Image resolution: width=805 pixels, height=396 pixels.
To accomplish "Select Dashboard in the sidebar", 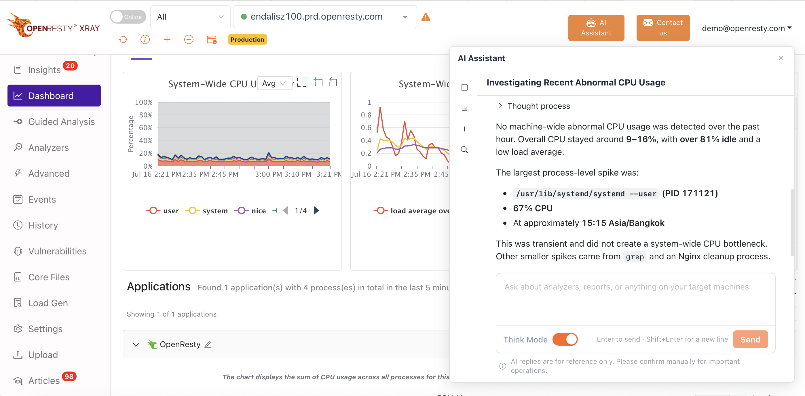I will [x=54, y=96].
